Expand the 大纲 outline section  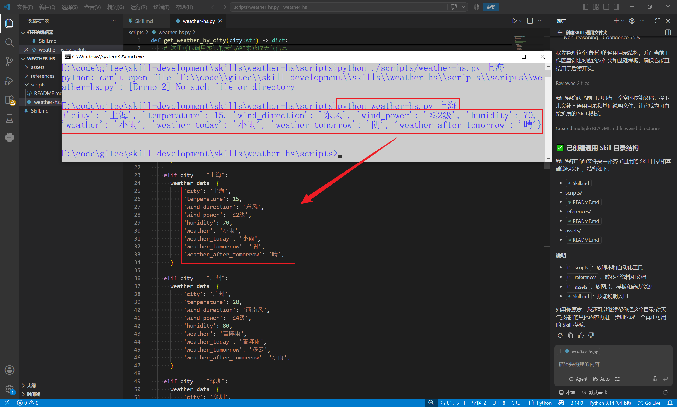(x=23, y=385)
